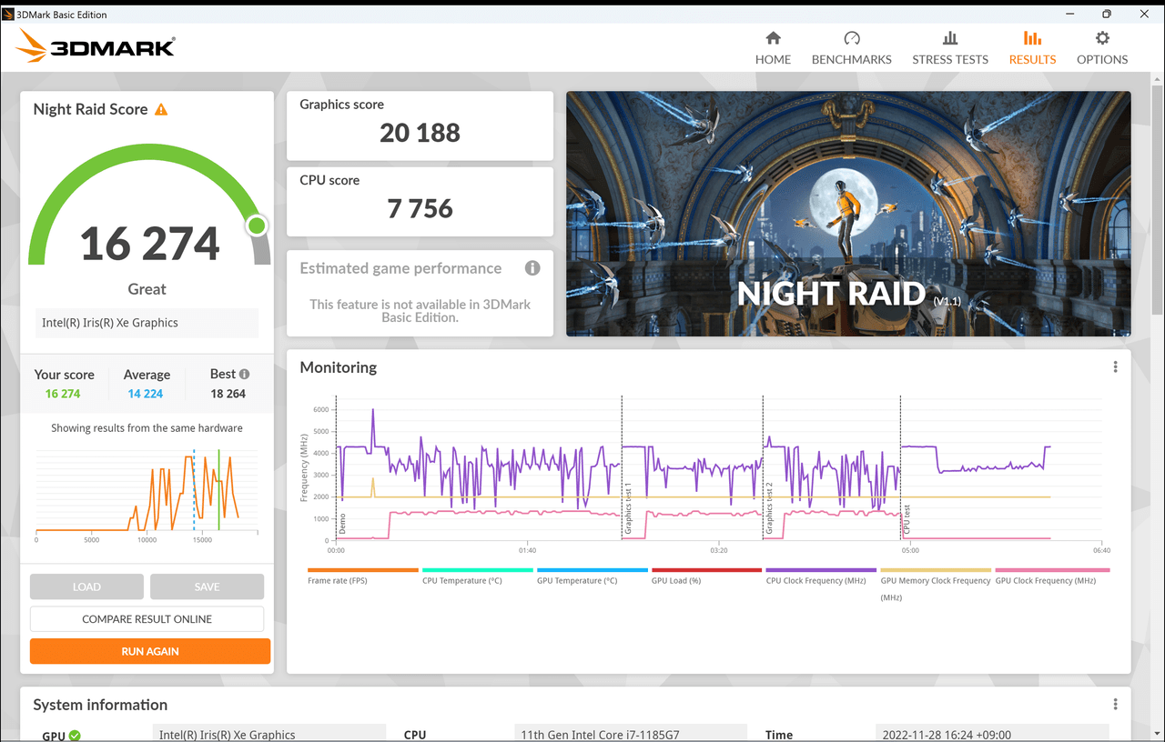Screen dimensions: 1165x742
Task: Click the Load button
Action: [86, 587]
